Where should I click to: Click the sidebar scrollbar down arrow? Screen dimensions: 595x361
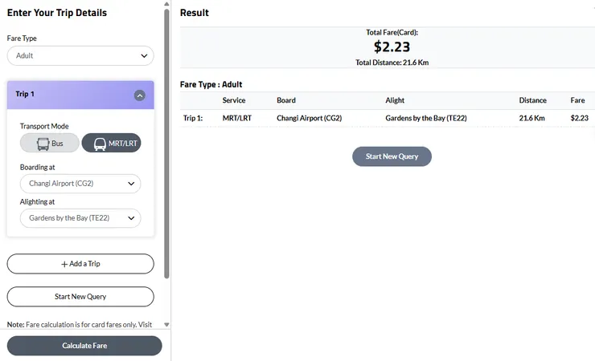167,325
